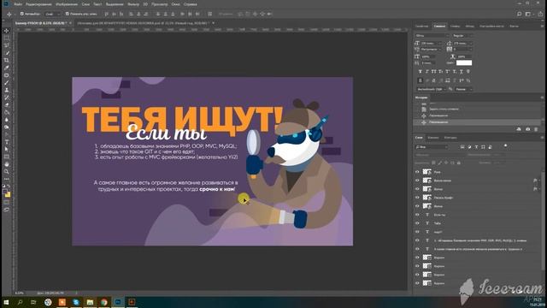Select the Lasso tool
The height and width of the screenshot is (308, 547).
[x=7, y=45]
